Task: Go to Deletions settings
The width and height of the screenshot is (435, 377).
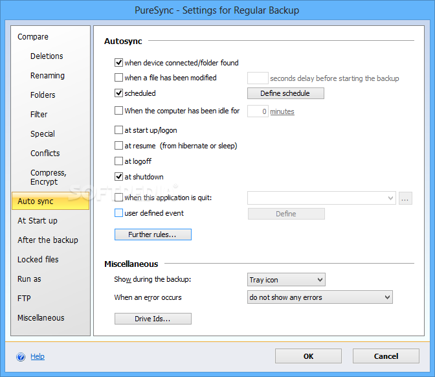Action: coord(47,56)
